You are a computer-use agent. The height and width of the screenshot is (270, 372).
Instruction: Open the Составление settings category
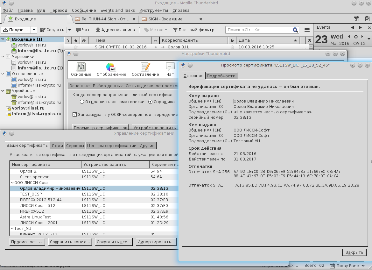point(145,69)
